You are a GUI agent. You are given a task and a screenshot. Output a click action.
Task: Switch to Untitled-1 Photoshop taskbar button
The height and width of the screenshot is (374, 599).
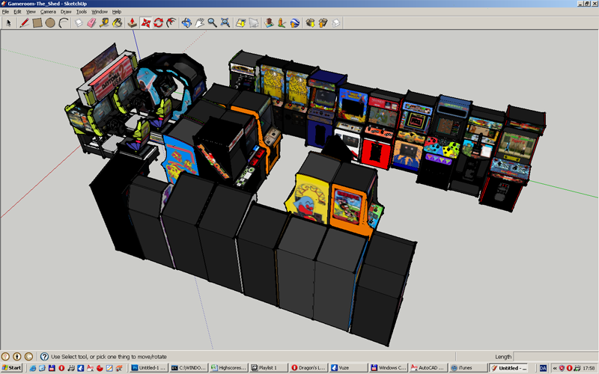pos(149,368)
